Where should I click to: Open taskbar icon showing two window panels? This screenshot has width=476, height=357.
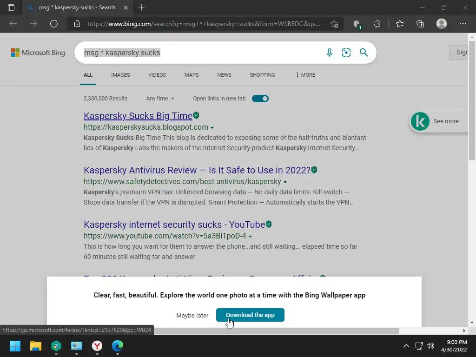(x=77, y=346)
